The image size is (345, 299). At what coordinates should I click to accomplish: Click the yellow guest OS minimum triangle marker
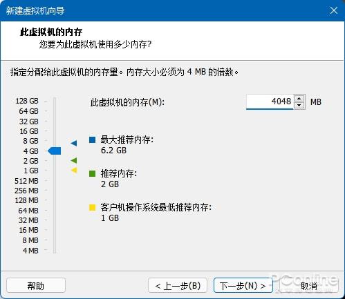point(74,170)
